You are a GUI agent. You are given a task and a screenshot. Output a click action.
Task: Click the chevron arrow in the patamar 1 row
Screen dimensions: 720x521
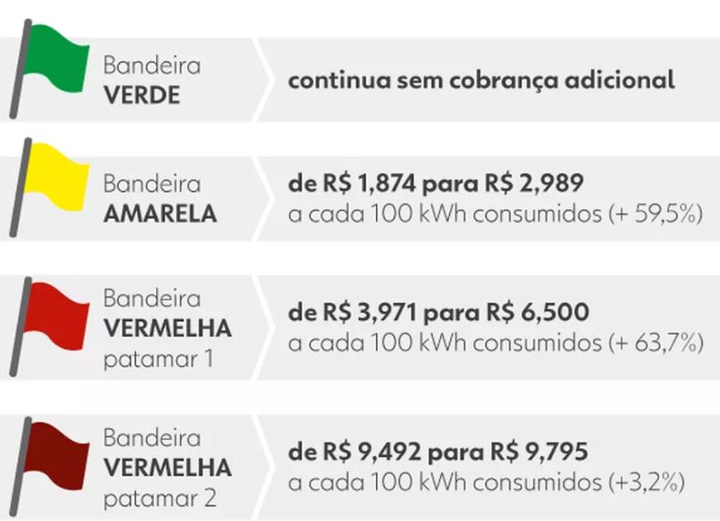coord(263,328)
